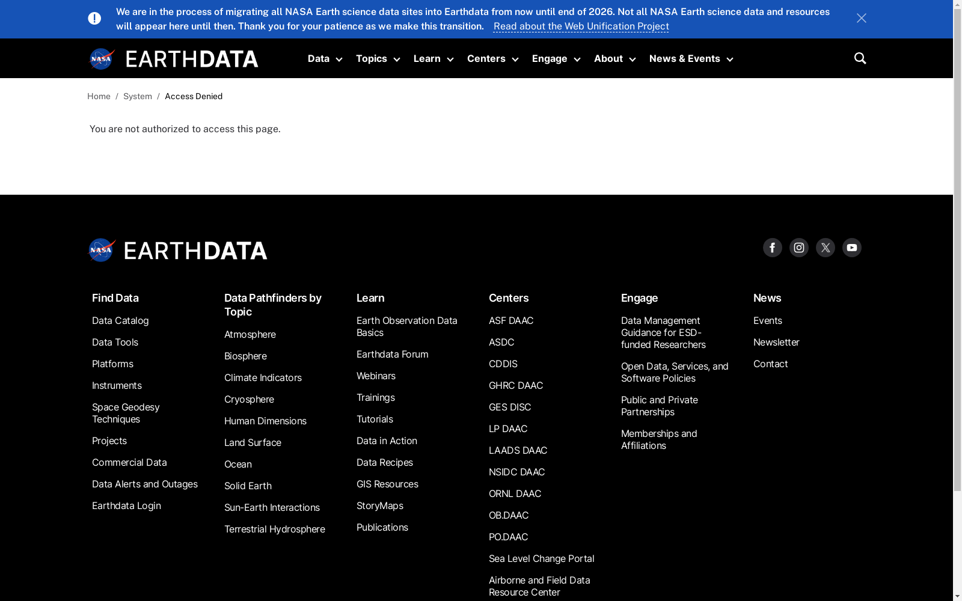962x601 pixels.
Task: Open Earthdata Forum link
Action: point(393,355)
